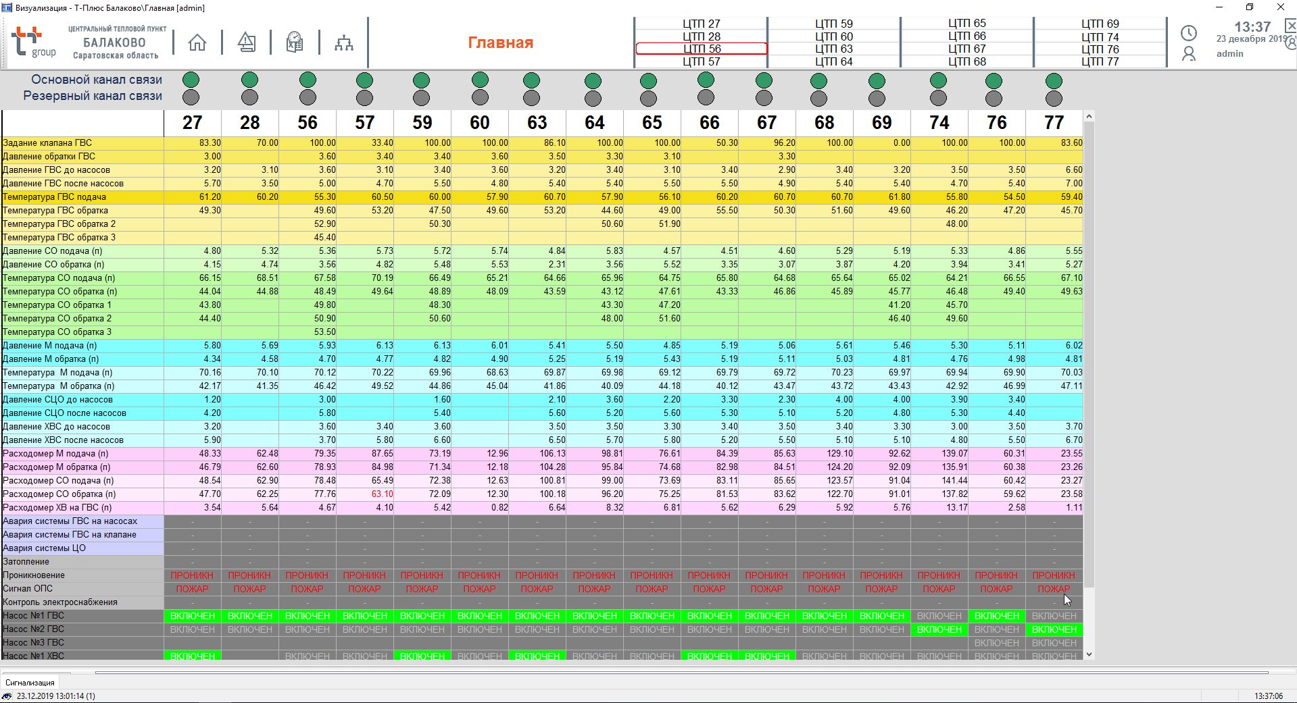The height and width of the screenshot is (703, 1297).
Task: Open the Home screen icon
Action: point(197,43)
